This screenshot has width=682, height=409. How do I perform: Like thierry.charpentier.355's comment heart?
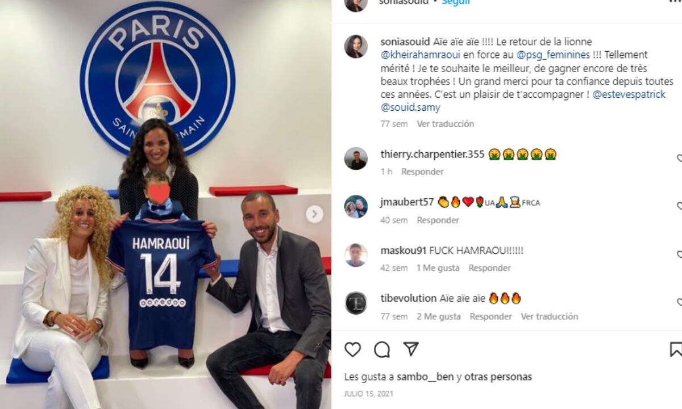(x=679, y=158)
